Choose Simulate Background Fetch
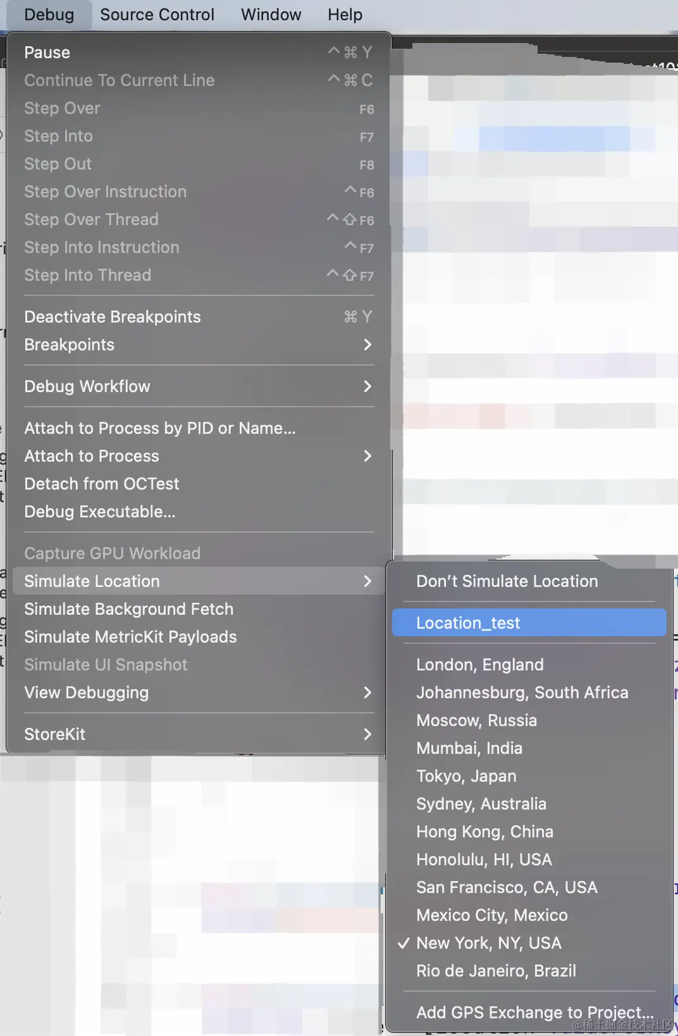678x1036 pixels. (x=199, y=609)
